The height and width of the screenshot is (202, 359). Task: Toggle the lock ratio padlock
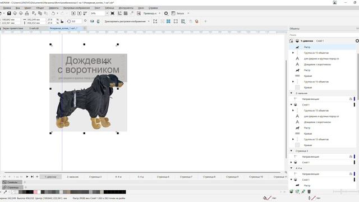tap(62, 21)
